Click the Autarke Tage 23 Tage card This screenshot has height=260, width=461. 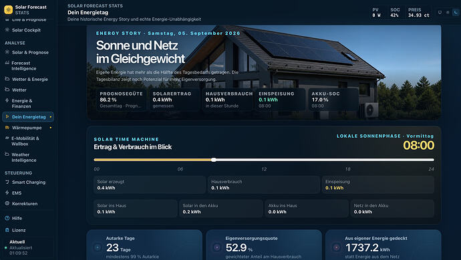point(144,245)
